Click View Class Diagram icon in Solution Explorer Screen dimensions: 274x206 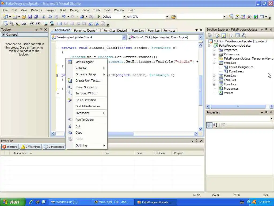click(243, 36)
